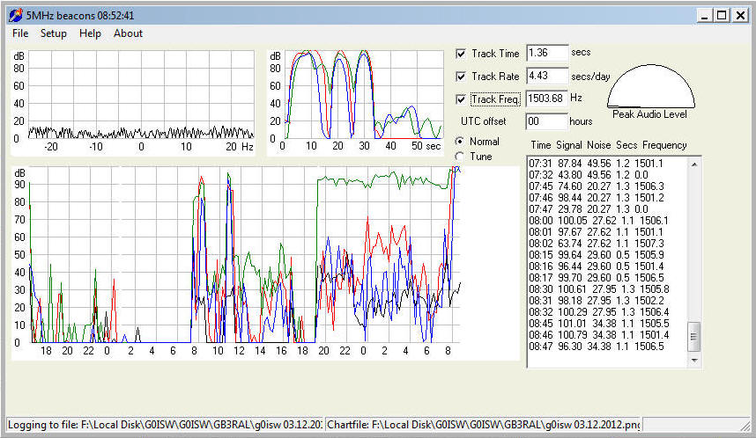Viewport: 756px width, 438px height.
Task: Select the Normal radio button
Action: click(x=459, y=142)
